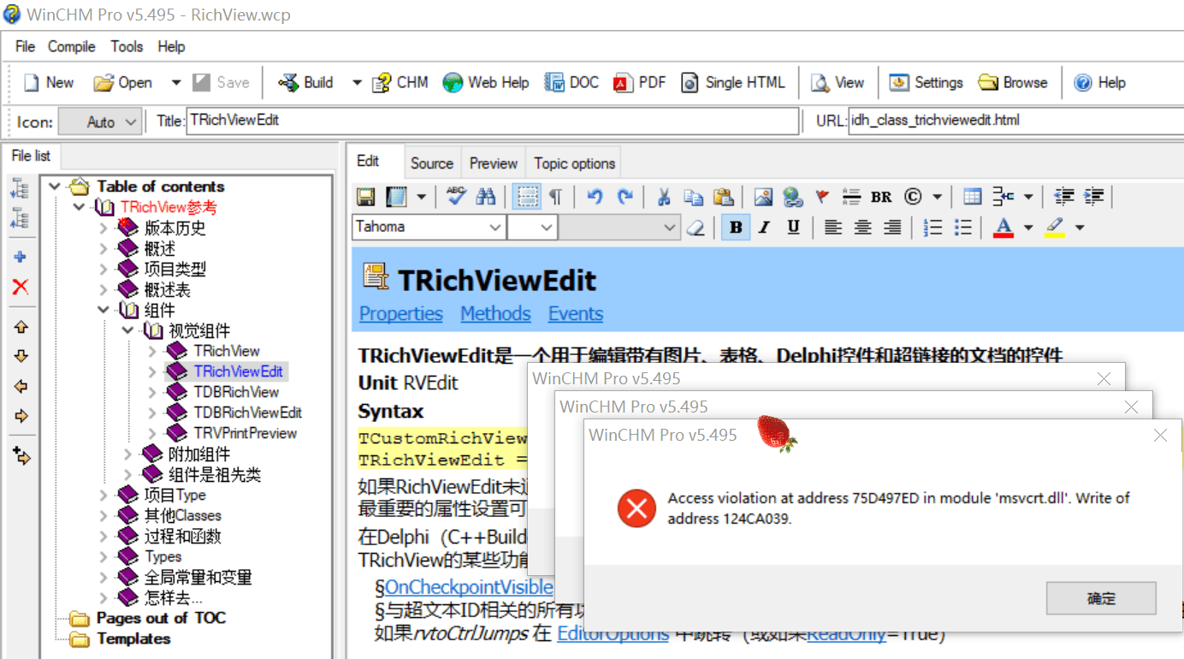This screenshot has width=1184, height=659.
Task: Open the File menu
Action: pyautogui.click(x=25, y=46)
